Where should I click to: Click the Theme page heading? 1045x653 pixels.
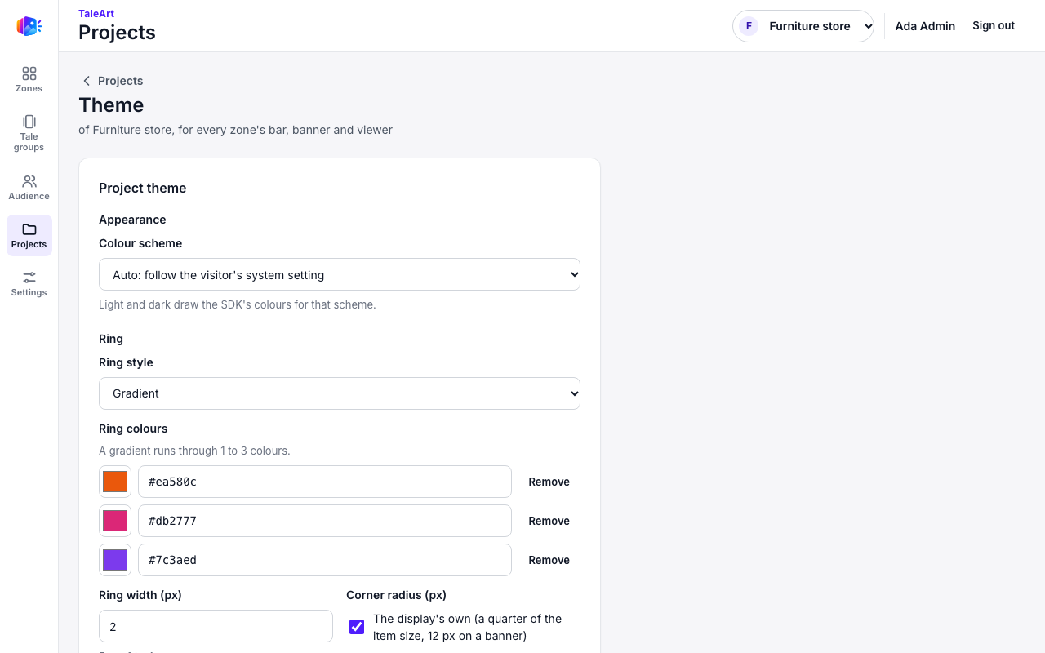tap(111, 105)
